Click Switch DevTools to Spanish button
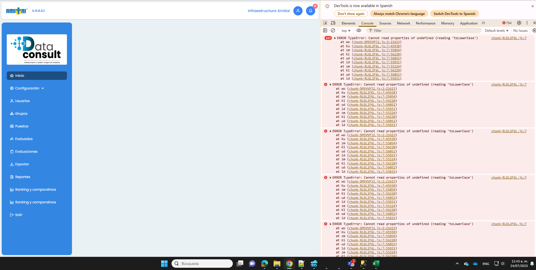This screenshot has width=536, height=270. click(x=454, y=14)
